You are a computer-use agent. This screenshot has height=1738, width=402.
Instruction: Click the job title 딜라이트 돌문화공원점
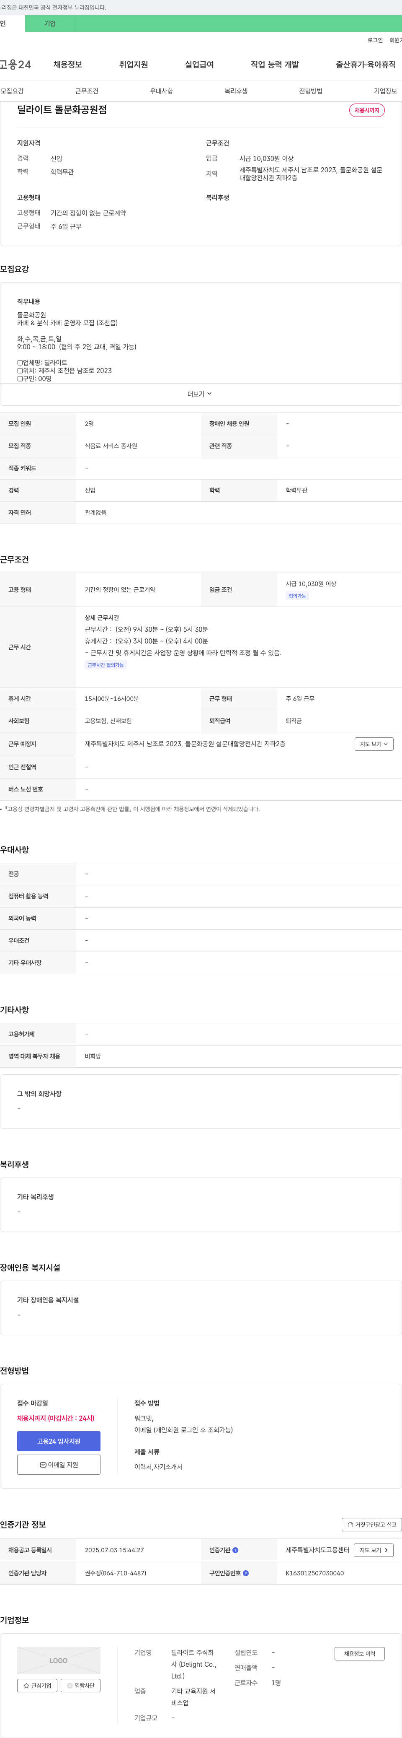[62, 109]
